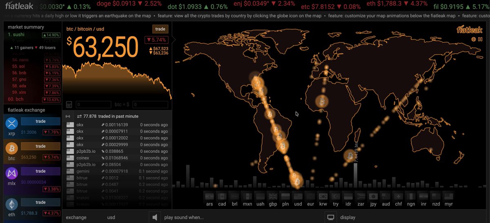The width and height of the screenshot is (490, 223).
Task: Select the chf currency flag
Action: (x=399, y=196)
